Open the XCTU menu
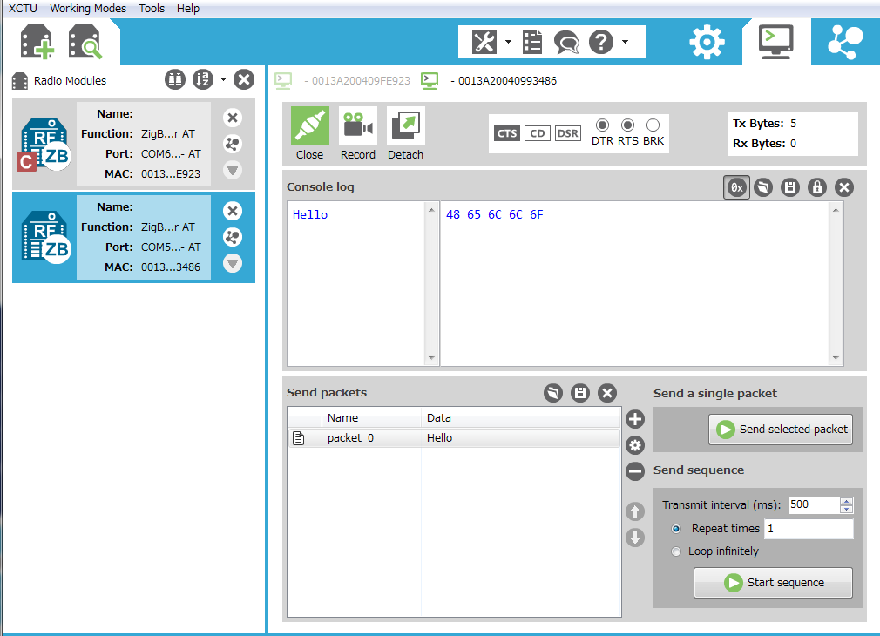 pos(23,9)
